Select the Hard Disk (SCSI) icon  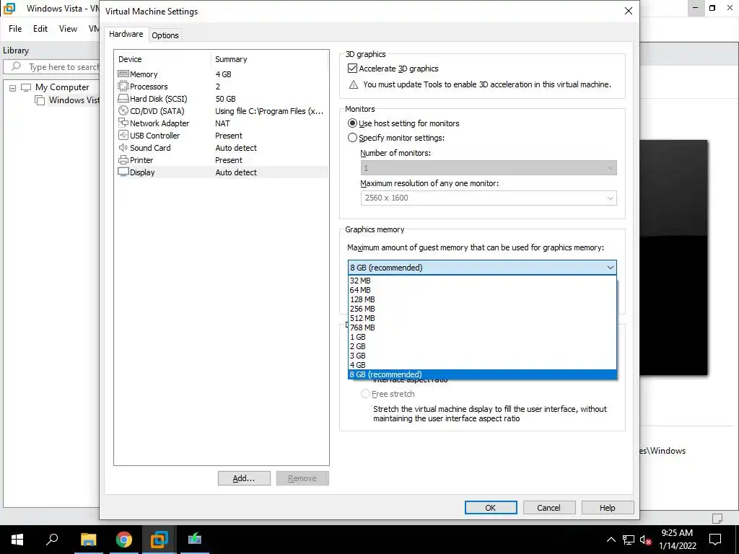(x=123, y=98)
